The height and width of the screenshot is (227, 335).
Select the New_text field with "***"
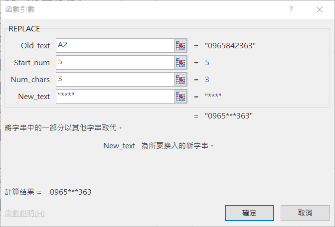[x=115, y=97]
